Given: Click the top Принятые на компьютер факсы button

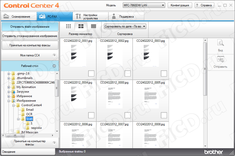Looking at the screenshot, I should (x=30, y=45).
